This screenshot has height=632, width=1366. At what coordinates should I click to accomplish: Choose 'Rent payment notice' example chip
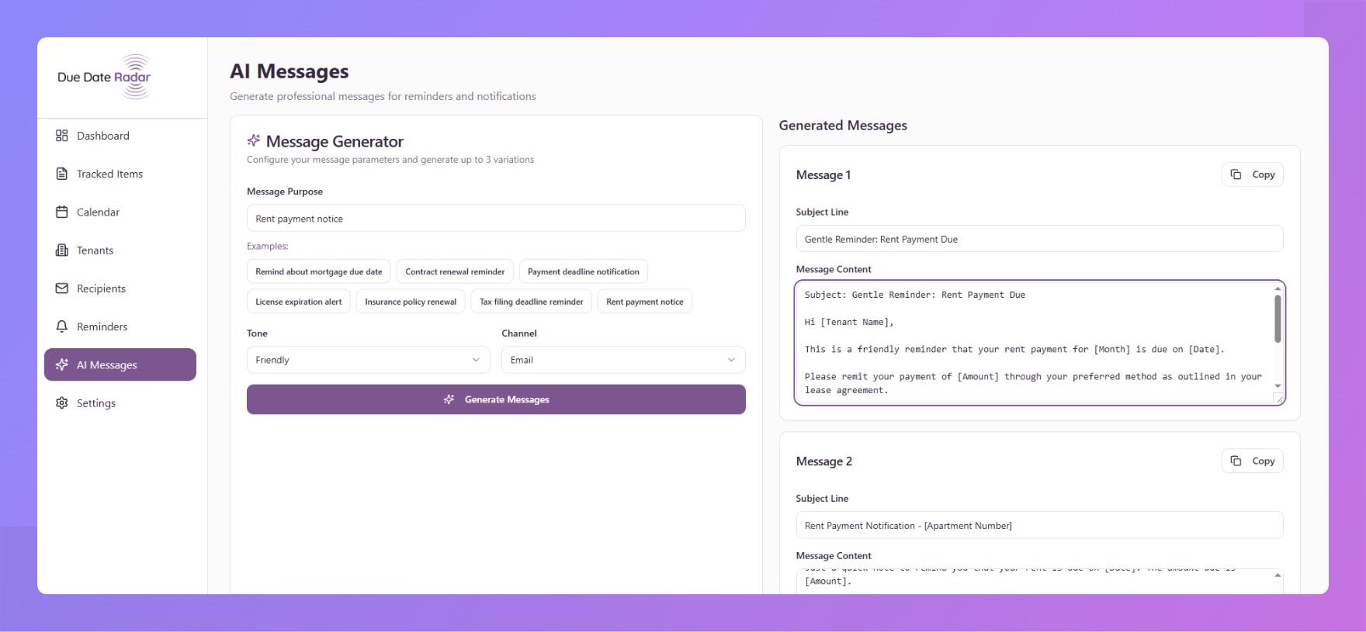[x=645, y=302]
